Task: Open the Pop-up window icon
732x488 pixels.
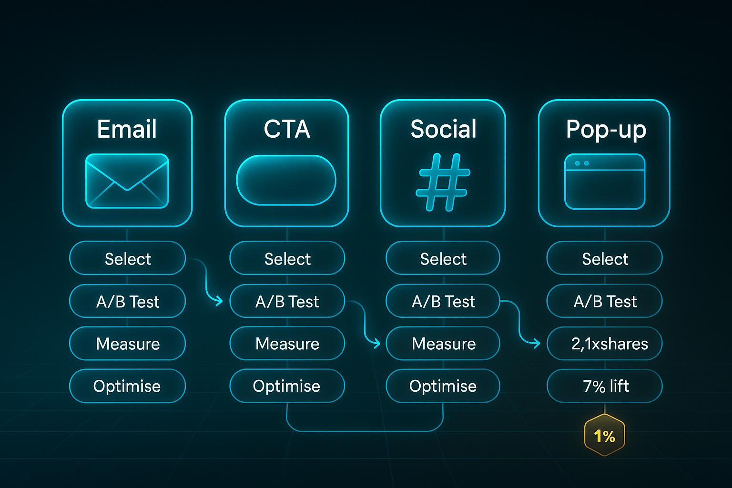Action: 604,180
